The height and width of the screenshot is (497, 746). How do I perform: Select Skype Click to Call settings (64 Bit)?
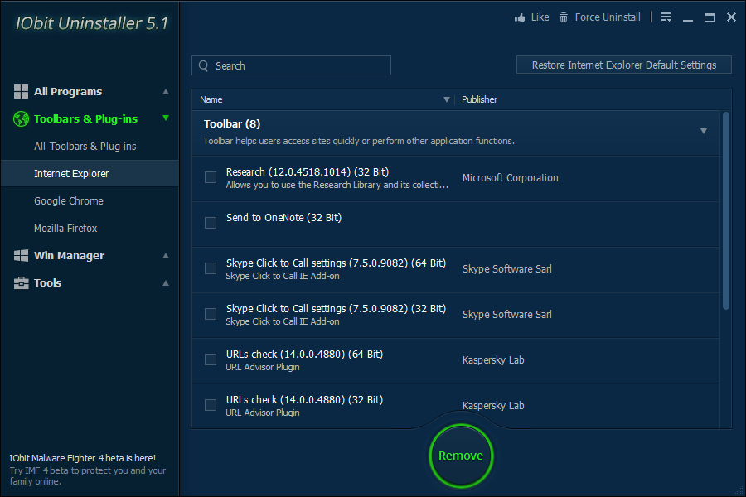pos(456,270)
